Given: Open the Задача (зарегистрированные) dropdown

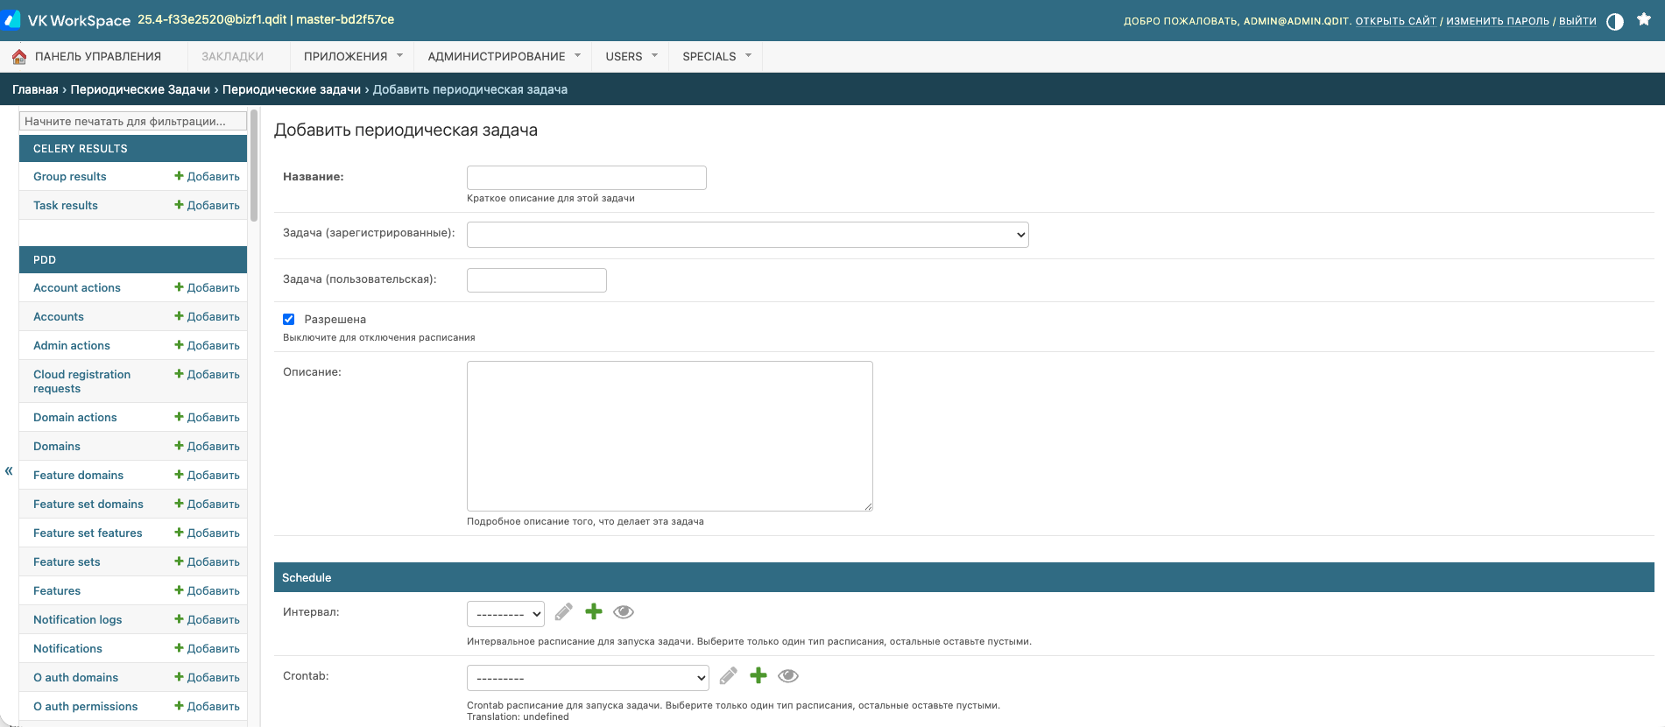Looking at the screenshot, I should (x=748, y=235).
